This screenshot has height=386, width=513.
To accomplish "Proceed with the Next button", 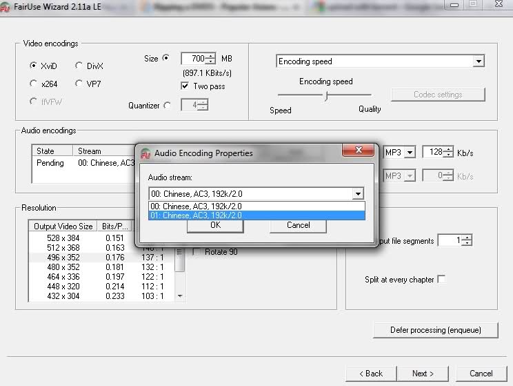I will pyautogui.click(x=423, y=374).
